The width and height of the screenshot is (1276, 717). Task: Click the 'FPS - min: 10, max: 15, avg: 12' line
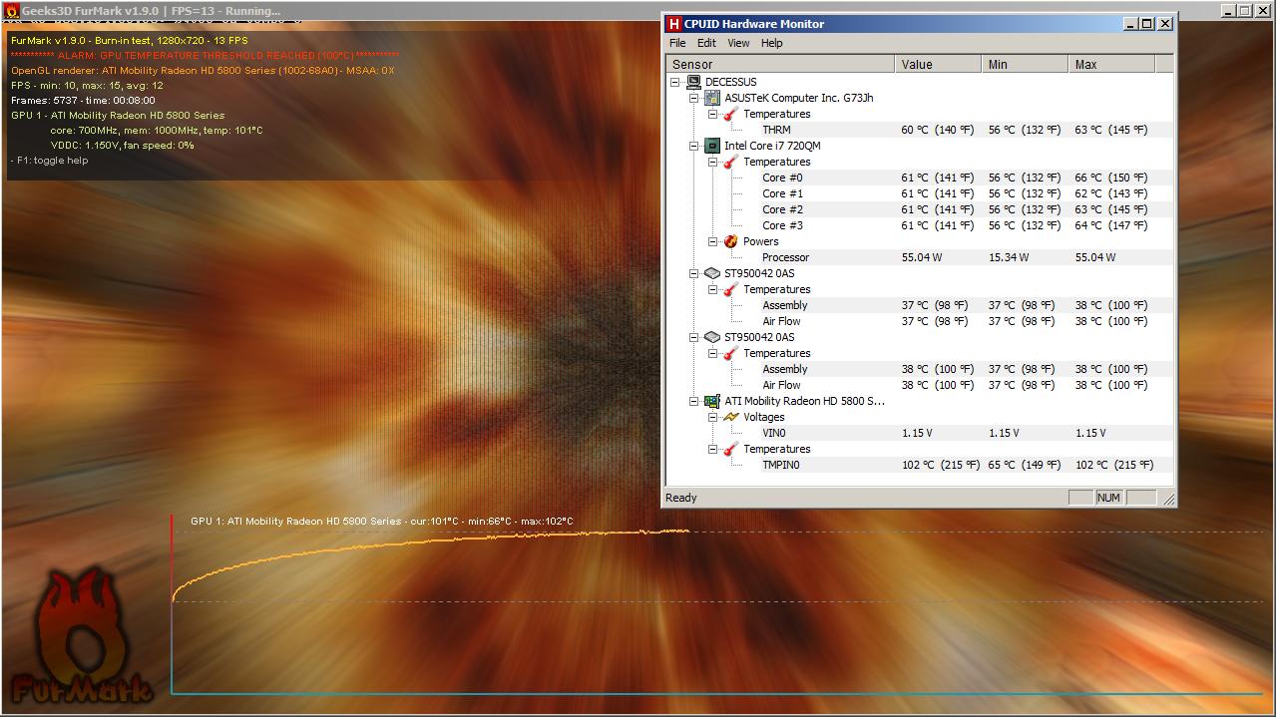point(87,86)
